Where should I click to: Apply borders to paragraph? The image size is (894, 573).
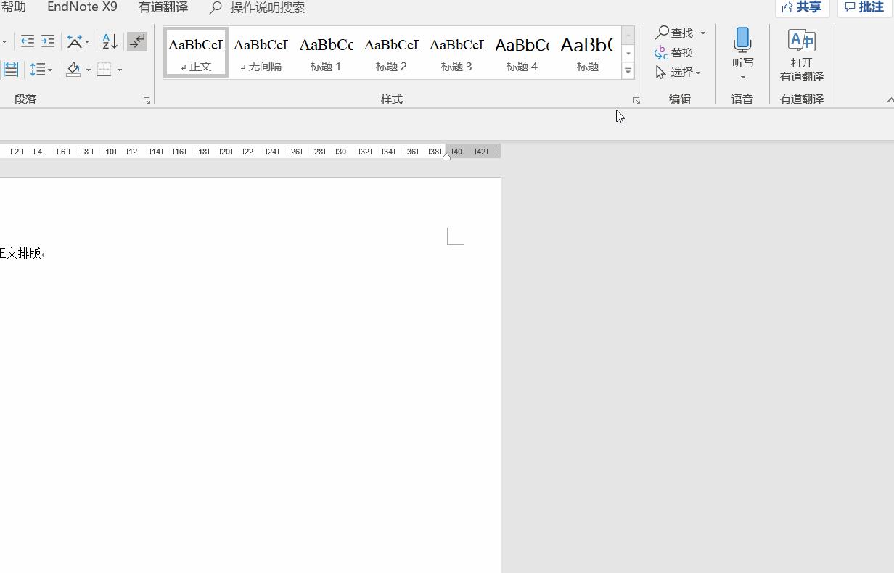104,70
